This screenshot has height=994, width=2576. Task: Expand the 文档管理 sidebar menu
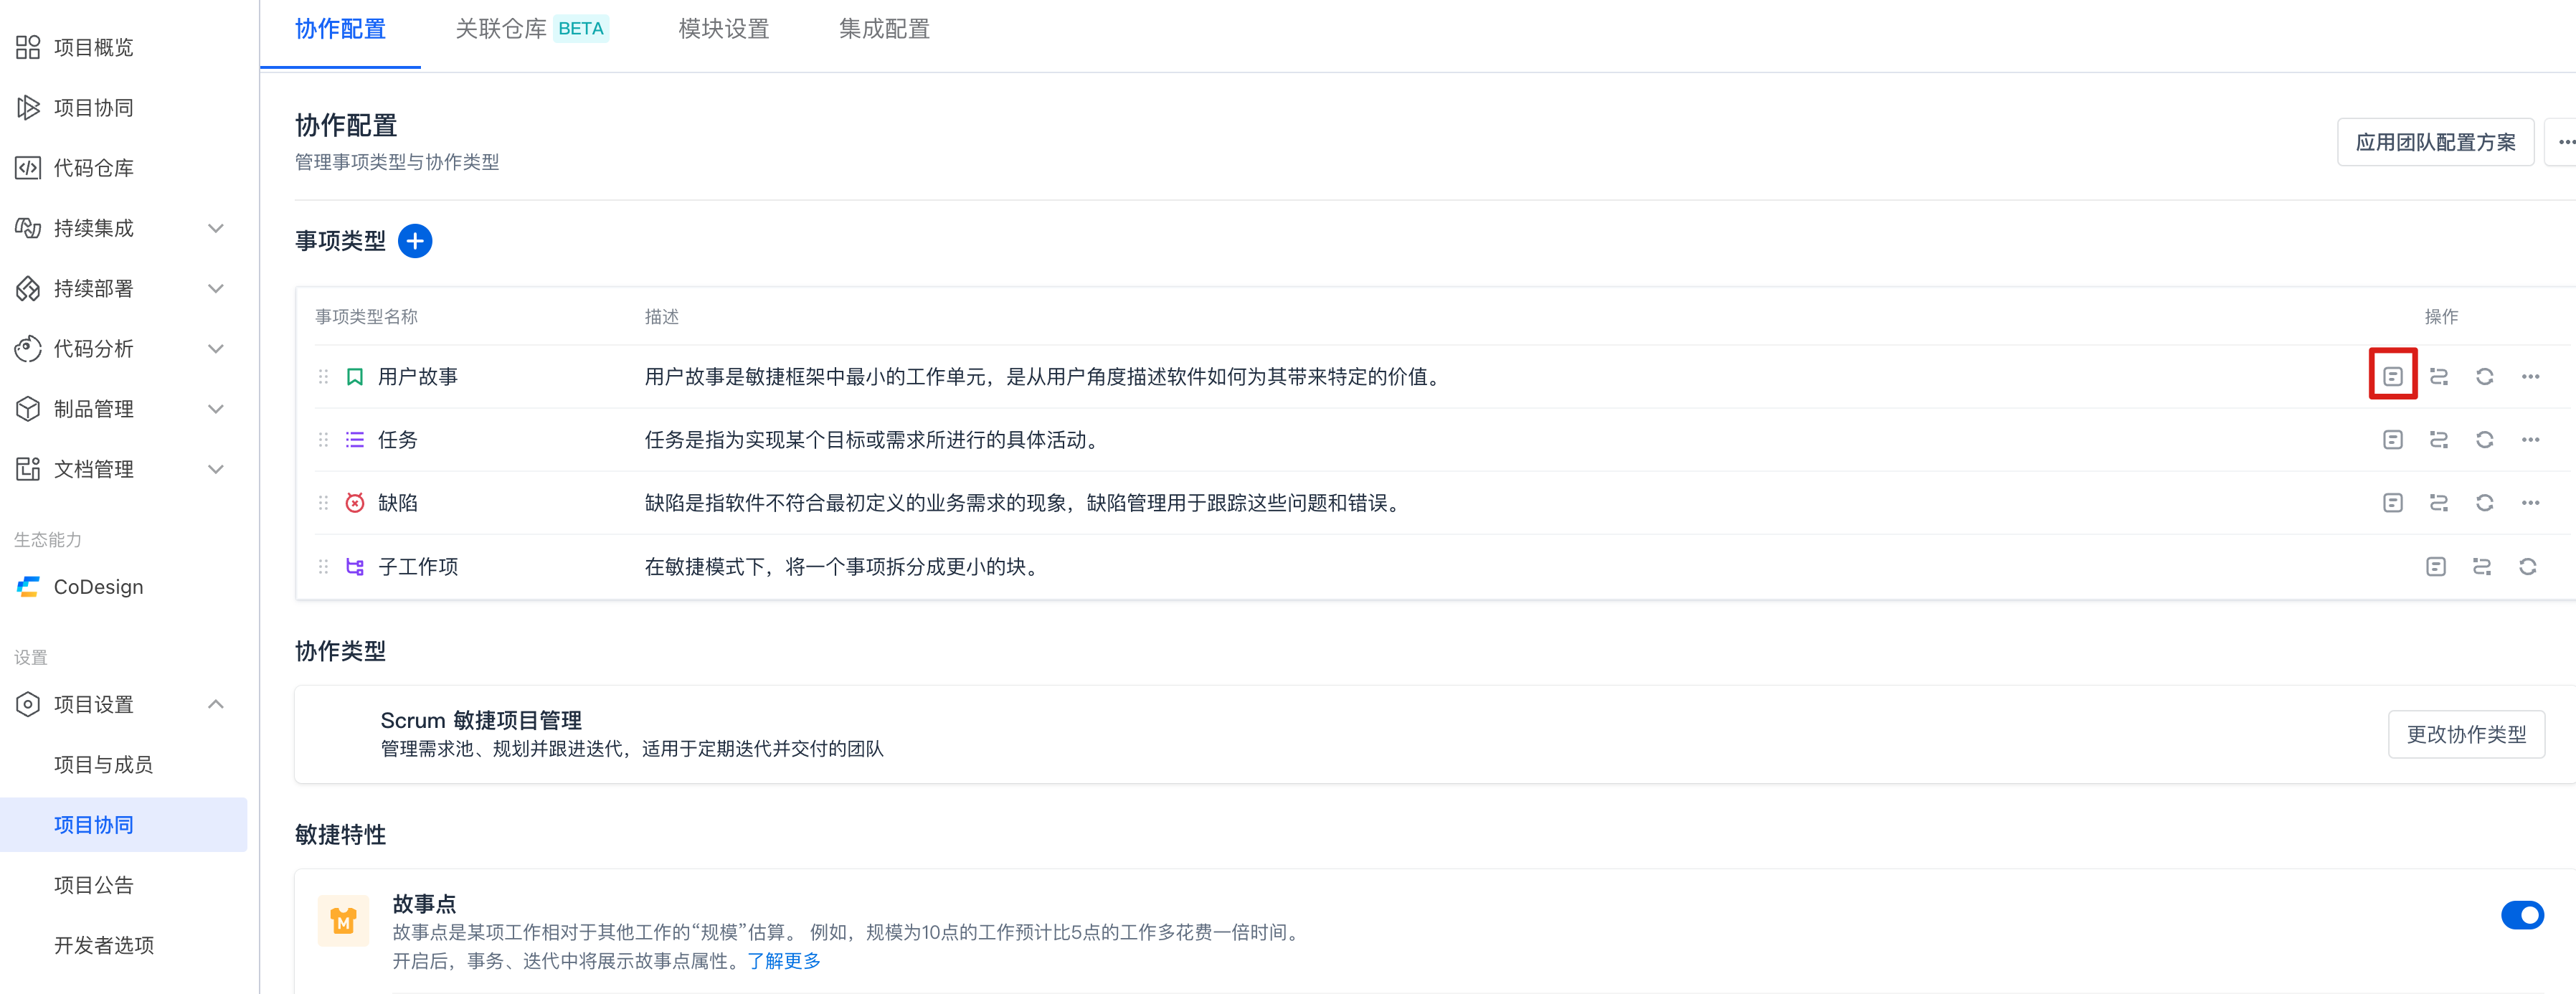pyautogui.click(x=215, y=469)
